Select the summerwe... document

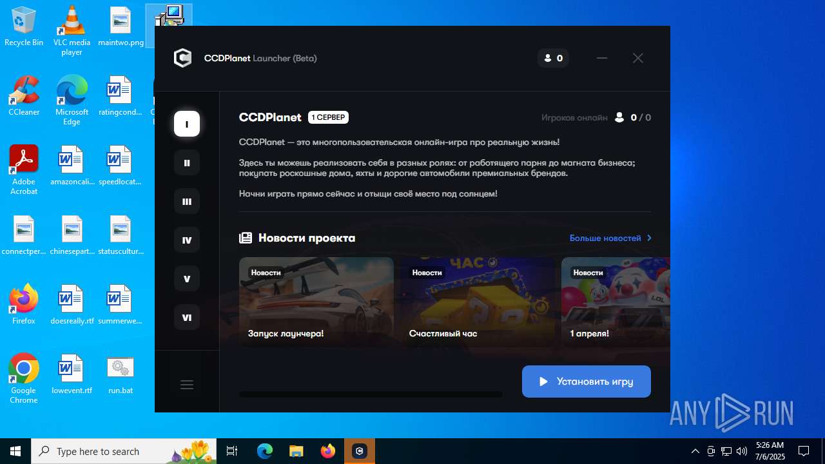coord(121,305)
